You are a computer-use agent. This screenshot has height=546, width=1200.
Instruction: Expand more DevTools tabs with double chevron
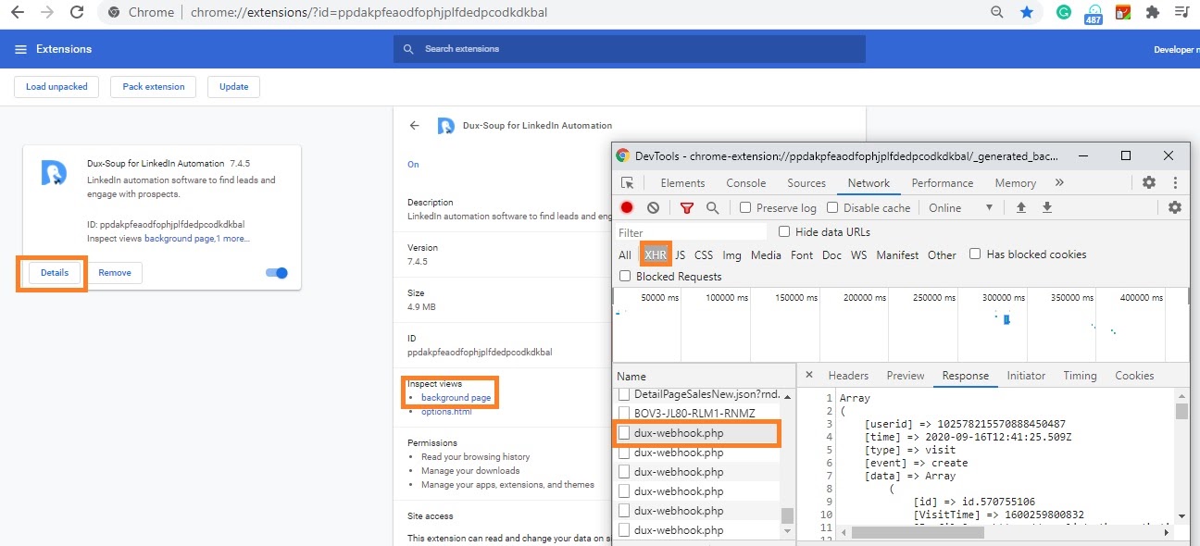[1059, 183]
